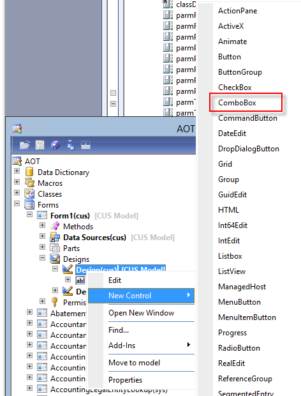Select Open New Window menu entry

point(142,313)
